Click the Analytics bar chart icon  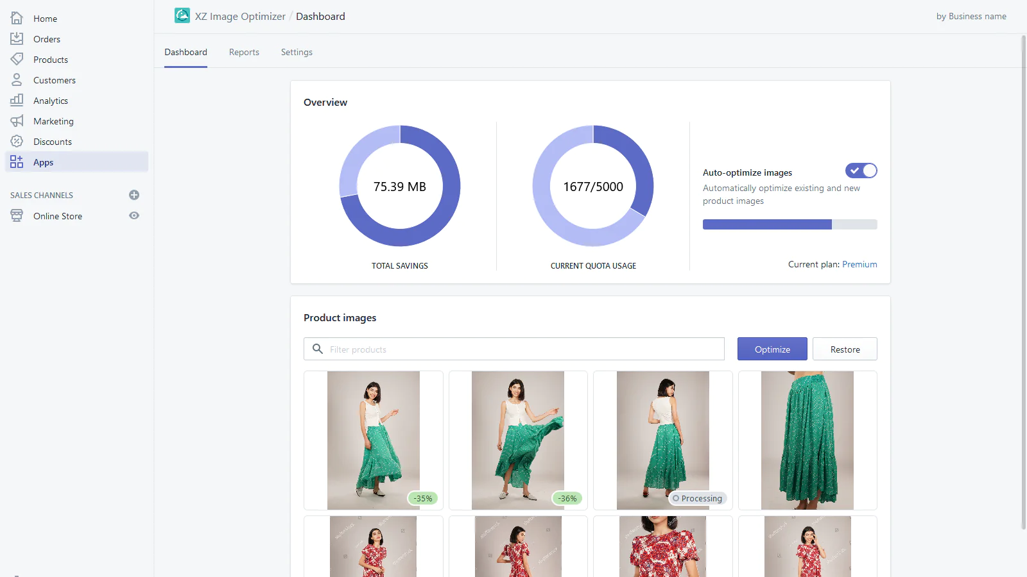coord(17,101)
